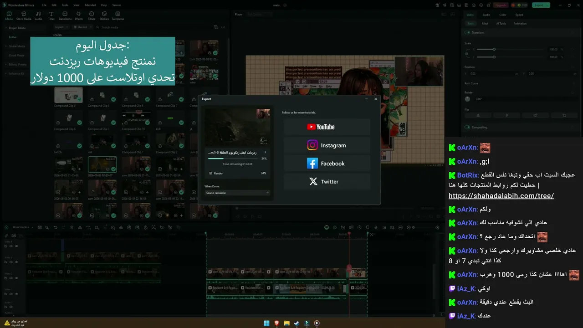
Task: Click the headset support icon in title bar
Action: point(480,5)
